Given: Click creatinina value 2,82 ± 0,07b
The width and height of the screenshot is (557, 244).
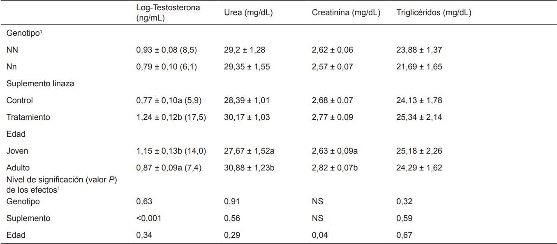Looking at the screenshot, I should (x=335, y=168).
